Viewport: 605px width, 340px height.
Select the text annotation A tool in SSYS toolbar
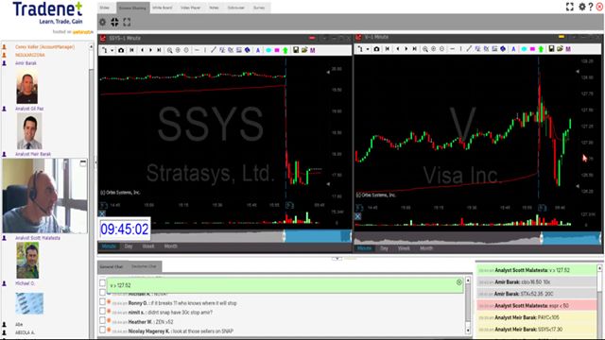tap(258, 50)
